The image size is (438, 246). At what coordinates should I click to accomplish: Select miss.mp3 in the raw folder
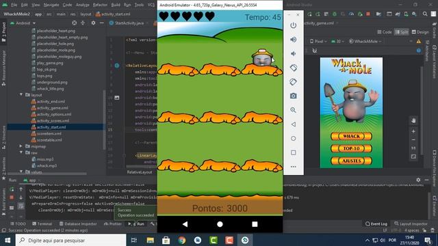click(x=45, y=159)
